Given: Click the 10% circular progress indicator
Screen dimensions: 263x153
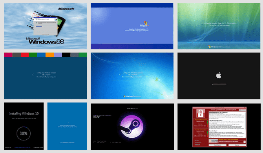Looking at the screenshot, I should [x=24, y=133].
